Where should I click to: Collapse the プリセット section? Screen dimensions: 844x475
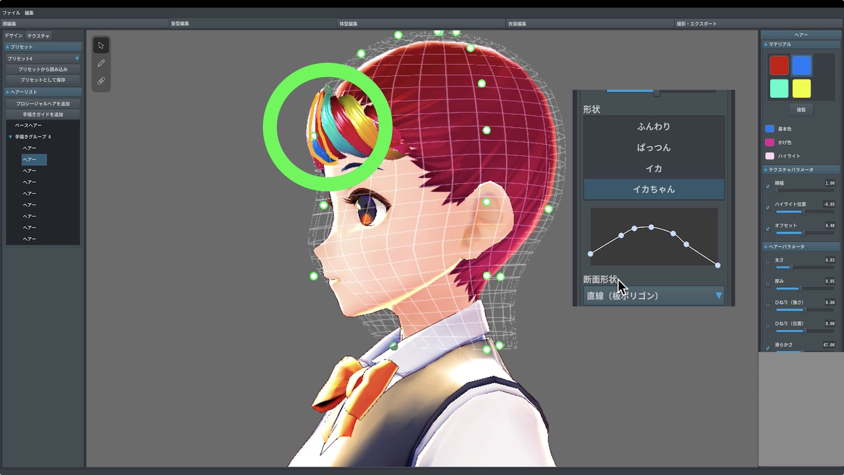[43, 47]
